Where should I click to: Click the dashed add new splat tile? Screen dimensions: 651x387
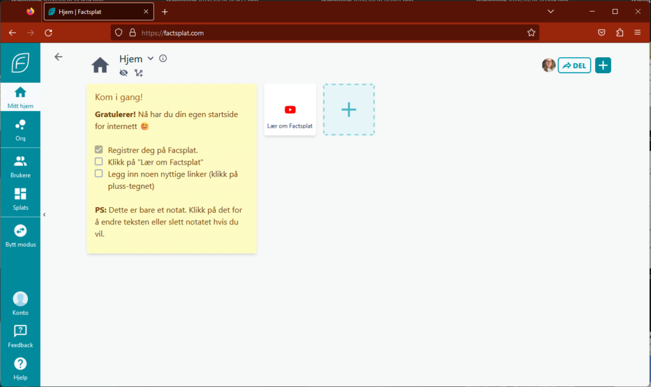click(348, 110)
